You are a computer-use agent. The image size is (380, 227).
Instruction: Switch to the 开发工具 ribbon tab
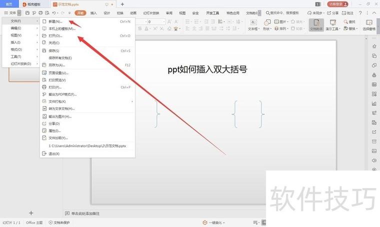pyautogui.click(x=212, y=13)
